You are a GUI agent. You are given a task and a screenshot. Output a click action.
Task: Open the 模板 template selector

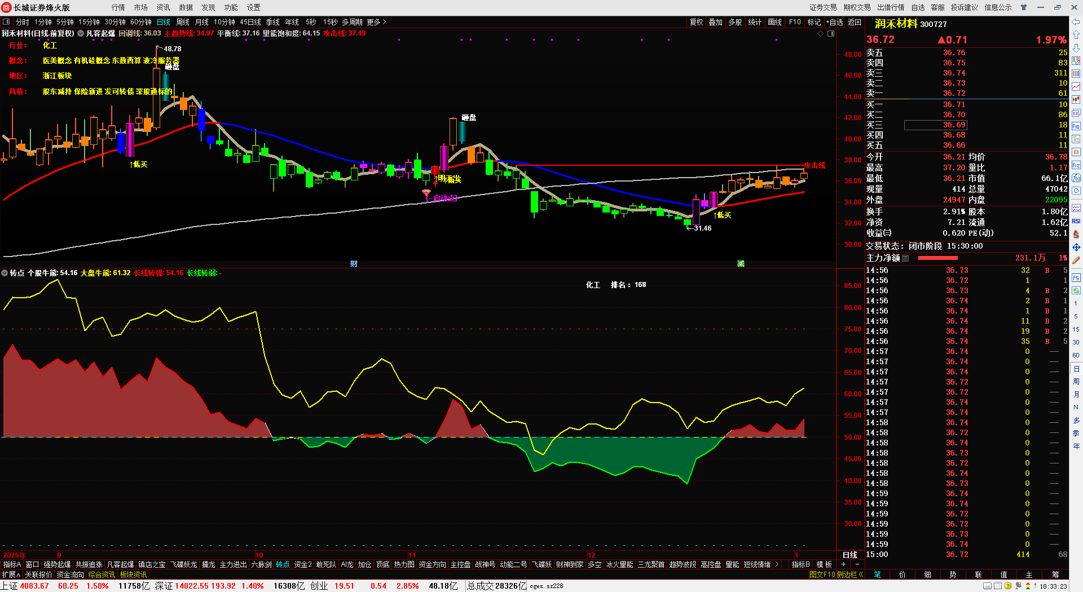click(824, 564)
